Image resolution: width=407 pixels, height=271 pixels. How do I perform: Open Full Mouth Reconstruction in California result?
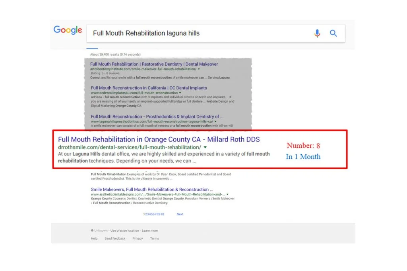click(149, 88)
